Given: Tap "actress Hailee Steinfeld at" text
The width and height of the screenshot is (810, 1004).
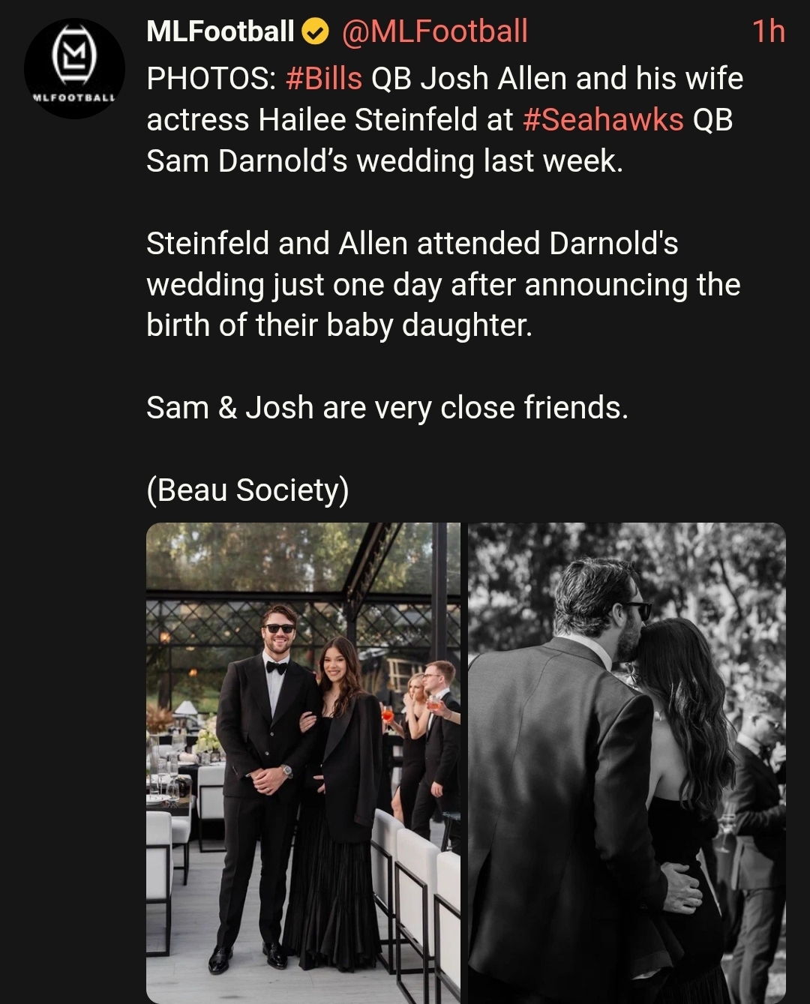Looking at the screenshot, I should (330, 120).
